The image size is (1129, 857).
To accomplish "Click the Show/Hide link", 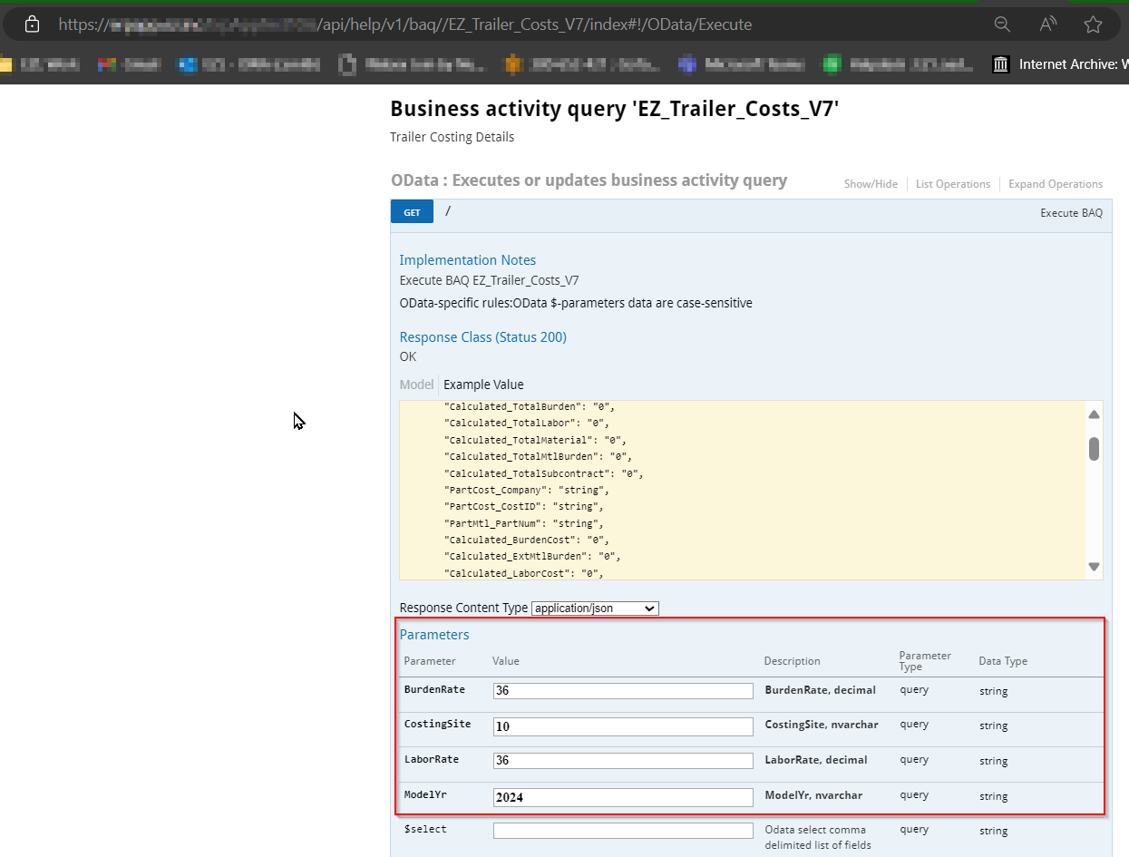I will (x=871, y=184).
